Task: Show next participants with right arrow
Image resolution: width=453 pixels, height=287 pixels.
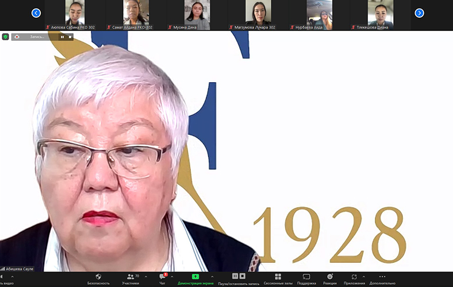Action: pyautogui.click(x=419, y=13)
